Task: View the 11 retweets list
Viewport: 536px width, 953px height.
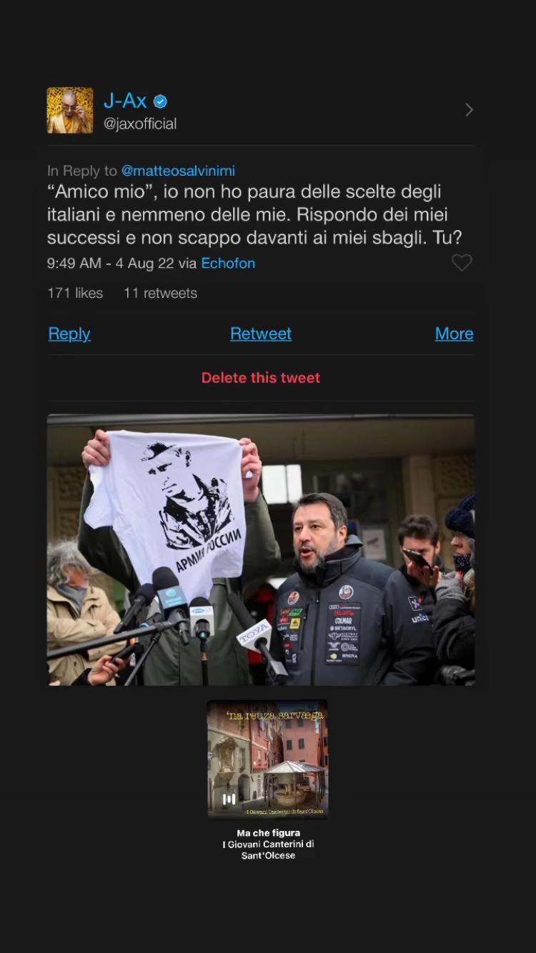Action: [160, 293]
